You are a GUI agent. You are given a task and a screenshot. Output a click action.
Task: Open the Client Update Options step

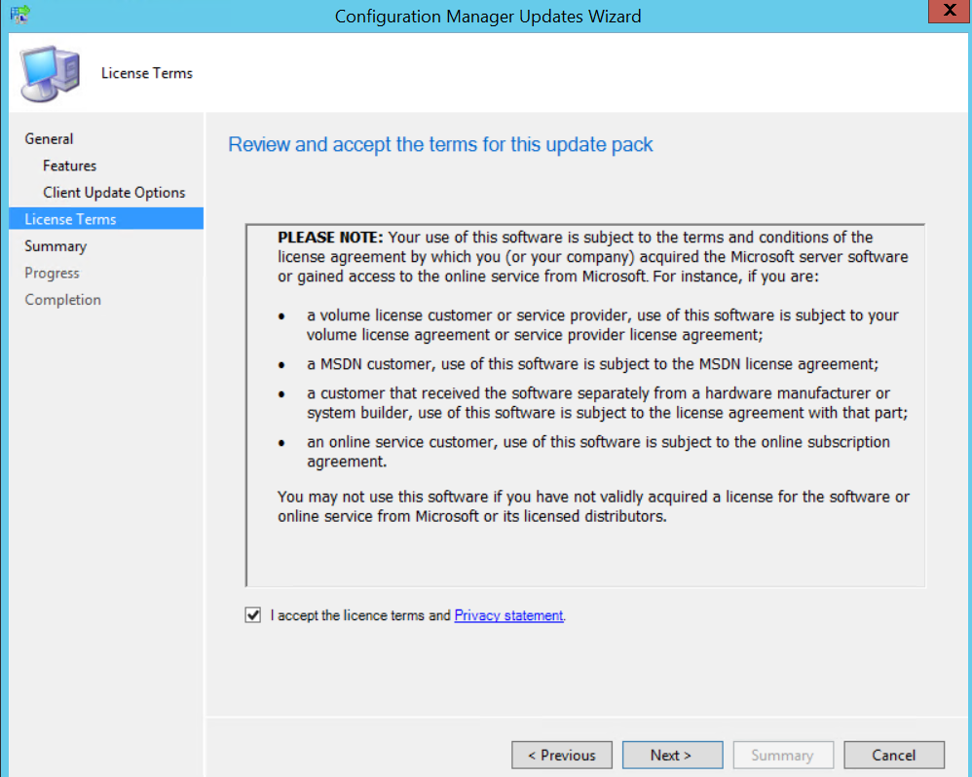click(x=114, y=192)
